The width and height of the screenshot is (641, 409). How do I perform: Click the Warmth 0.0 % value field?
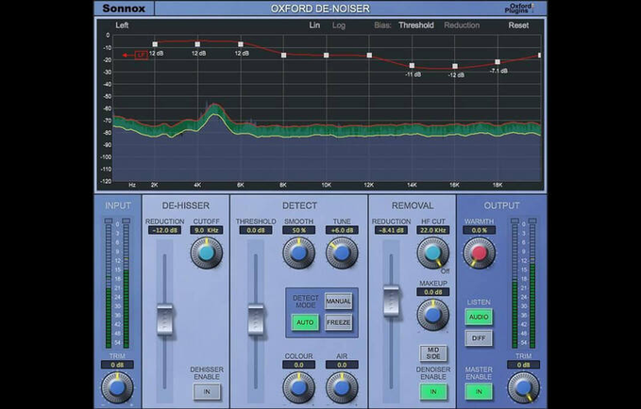click(x=480, y=230)
